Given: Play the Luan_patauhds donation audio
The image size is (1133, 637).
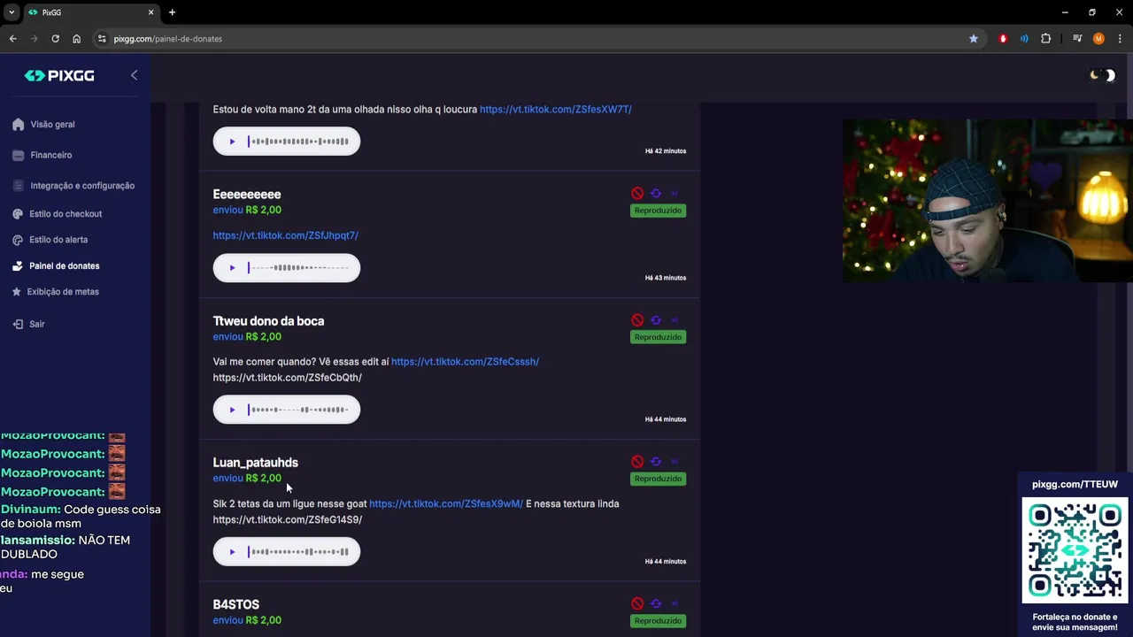Looking at the screenshot, I should (x=232, y=552).
